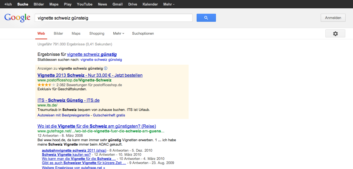Click the Google logo
Viewport: 353px width, 169px height.
click(x=17, y=18)
